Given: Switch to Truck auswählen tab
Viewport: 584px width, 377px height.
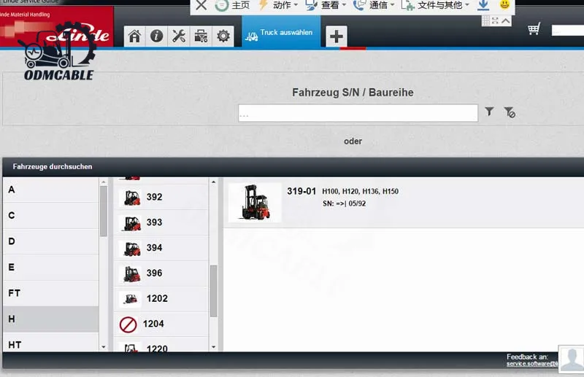Looking at the screenshot, I should tap(281, 33).
